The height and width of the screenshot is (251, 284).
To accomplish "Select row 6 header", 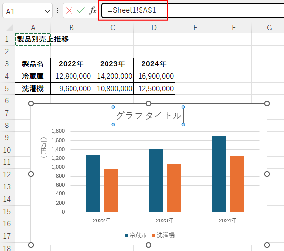I will point(7,101).
